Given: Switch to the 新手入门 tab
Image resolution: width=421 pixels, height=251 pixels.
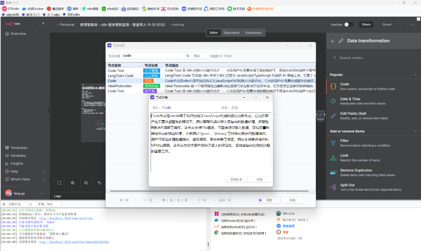Looking at the screenshot, I should pyautogui.click(x=31, y=15).
